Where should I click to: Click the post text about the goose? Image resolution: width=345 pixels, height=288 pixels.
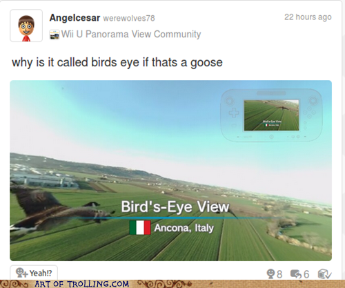tap(117, 62)
